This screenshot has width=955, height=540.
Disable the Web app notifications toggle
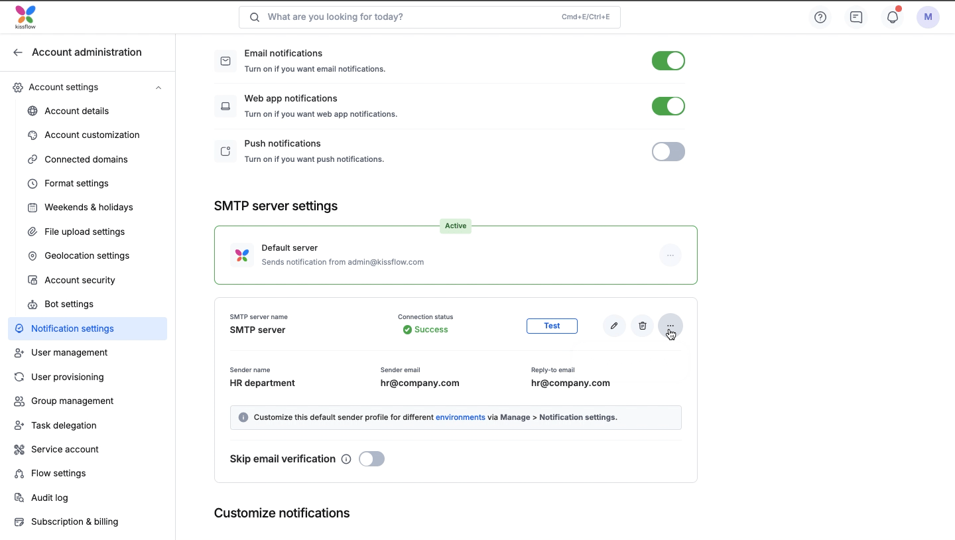[668, 106]
